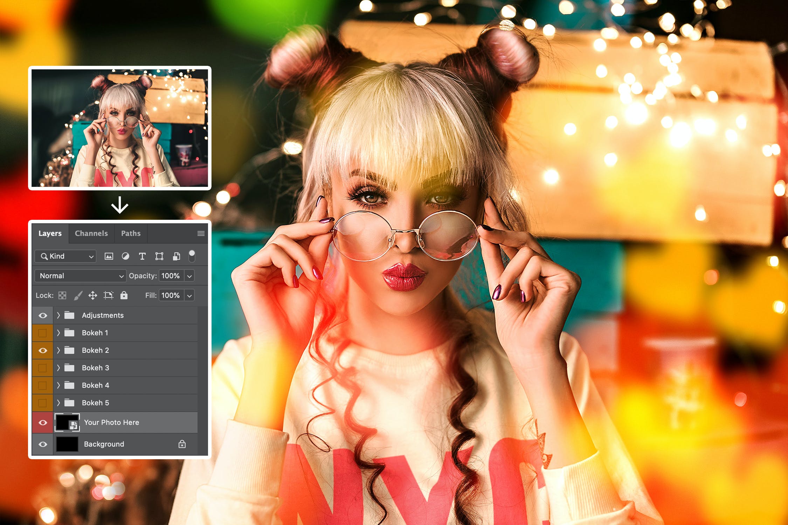The height and width of the screenshot is (525, 788).
Task: Show the Bokeh 1 group
Action: point(43,333)
